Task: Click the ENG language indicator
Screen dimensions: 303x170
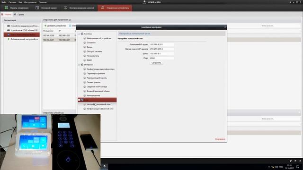Action: point(281,167)
